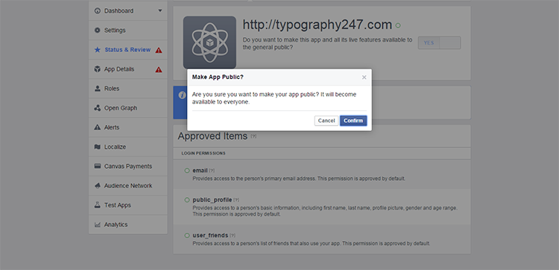Click the Audience Network megaphone icon
The height and width of the screenshot is (270, 559).
(x=98, y=186)
